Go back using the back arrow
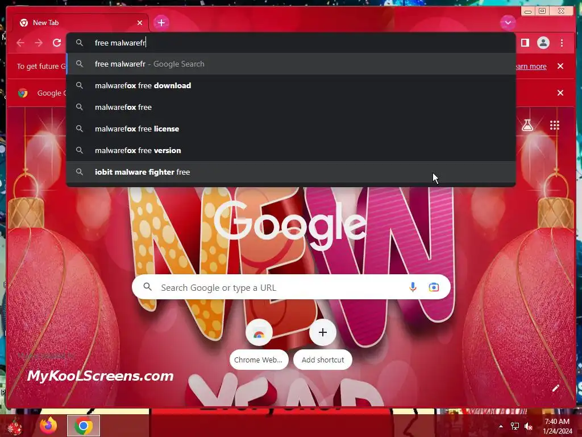Screen dimensions: 582x437 coord(21,43)
